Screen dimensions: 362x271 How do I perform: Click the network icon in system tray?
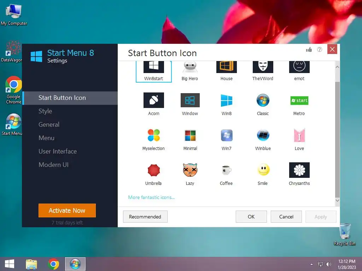point(320,264)
